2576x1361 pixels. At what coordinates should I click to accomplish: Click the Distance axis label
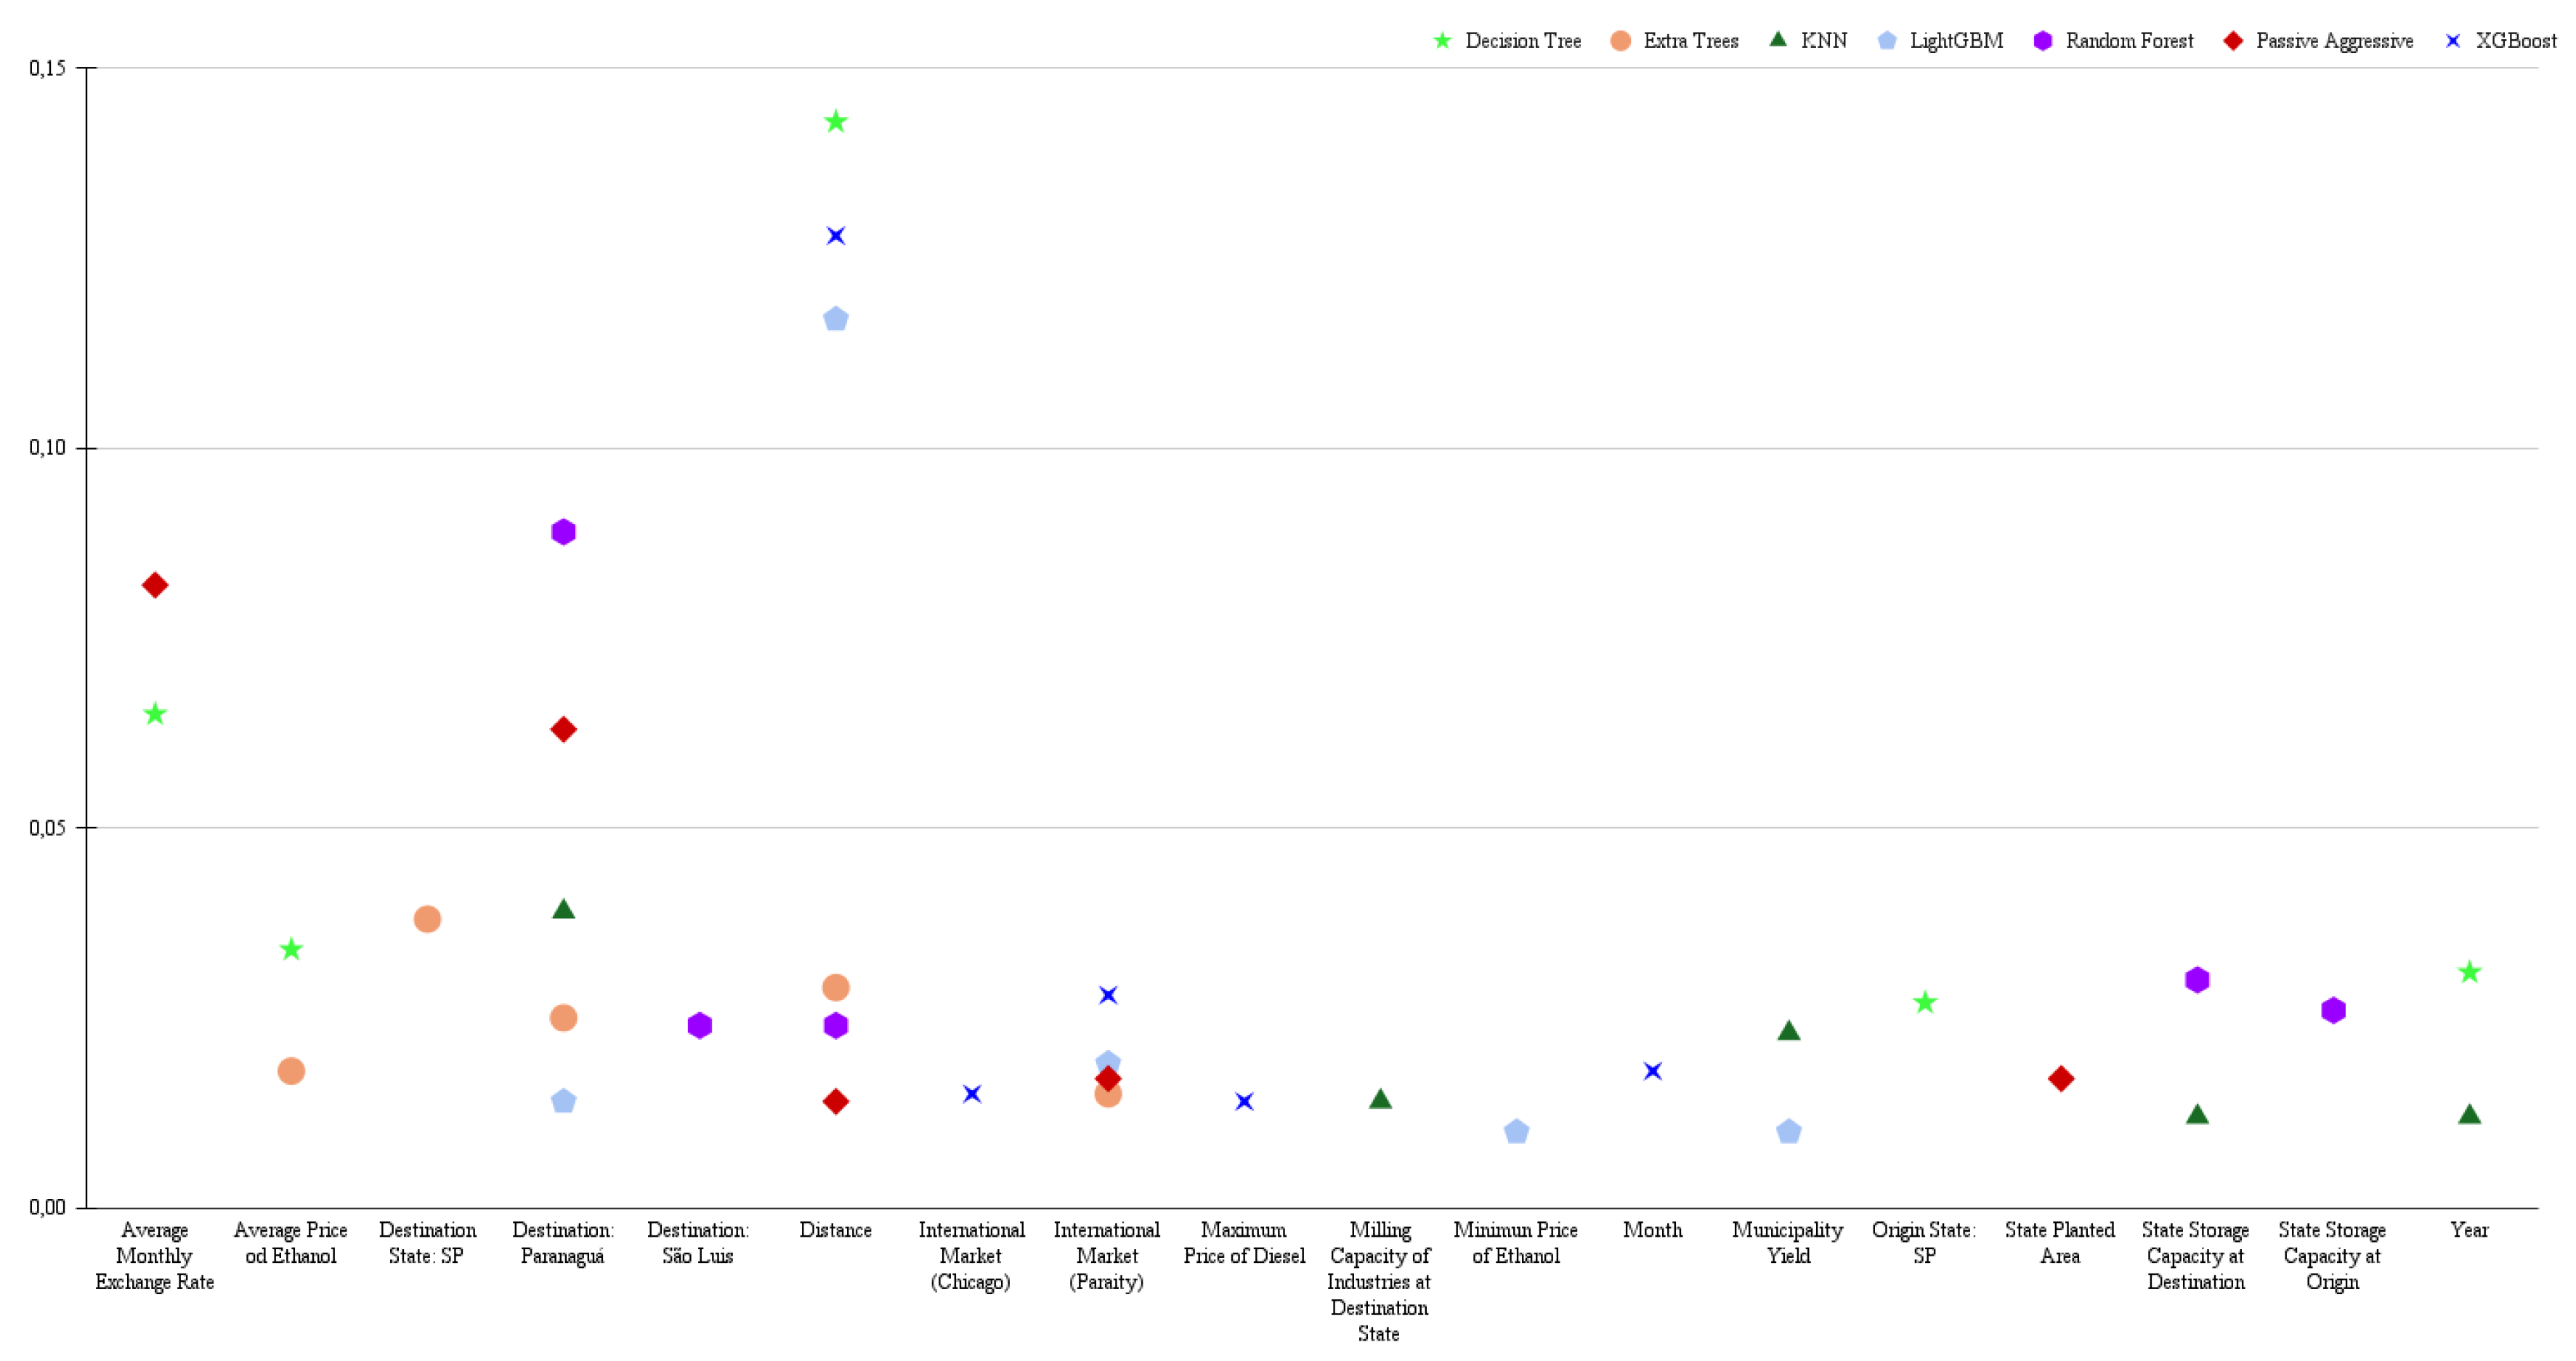(x=835, y=1231)
